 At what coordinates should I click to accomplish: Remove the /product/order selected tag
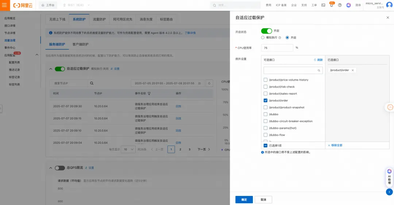[352, 70]
